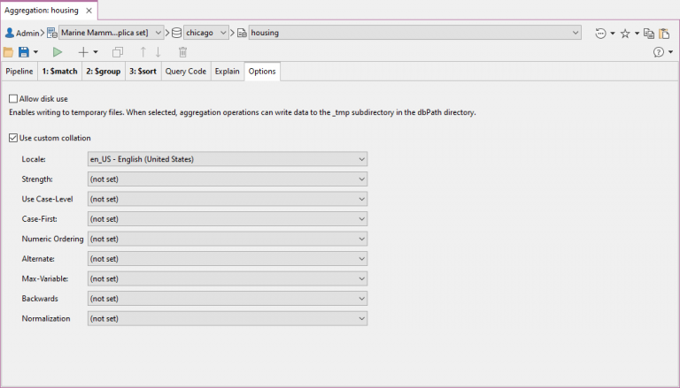Expand the Strength dropdown
The height and width of the screenshot is (388, 680).
(228, 179)
